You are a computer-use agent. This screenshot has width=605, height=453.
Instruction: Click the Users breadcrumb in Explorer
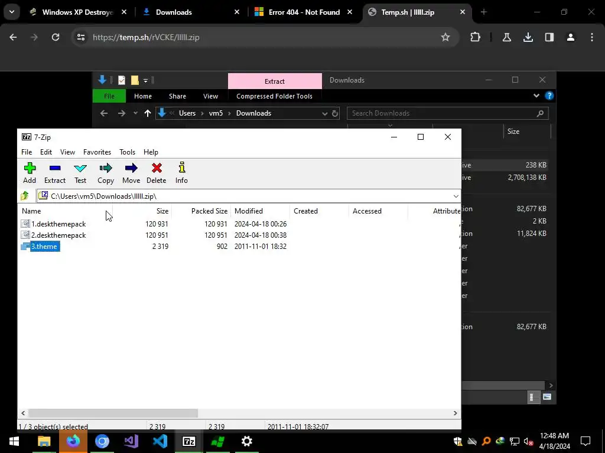(x=187, y=113)
